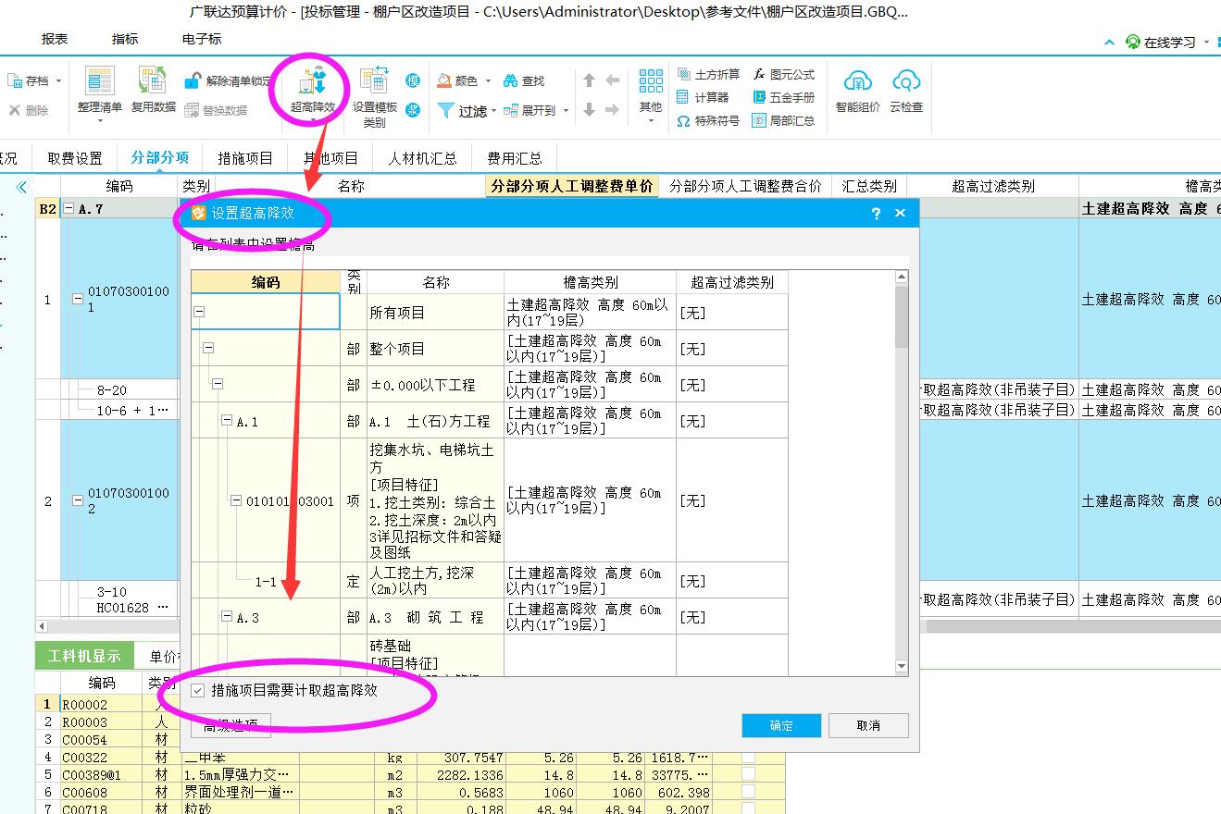Click the round 浆 icon
The width and height of the screenshot is (1221, 814).
(x=413, y=110)
